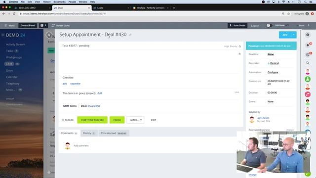Screen dimensions: 316x178
Task: Click the Score 'None' value
Action: pos(271,102)
